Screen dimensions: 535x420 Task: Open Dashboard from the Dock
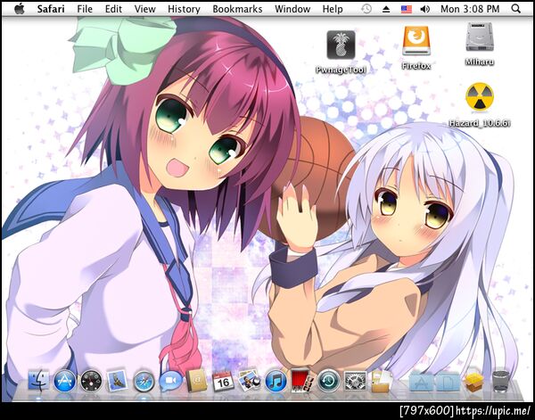(91, 381)
